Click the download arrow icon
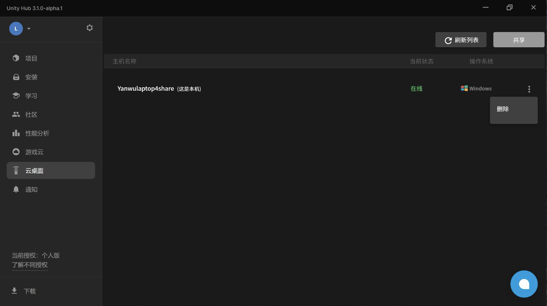The width and height of the screenshot is (547, 306). (14, 291)
